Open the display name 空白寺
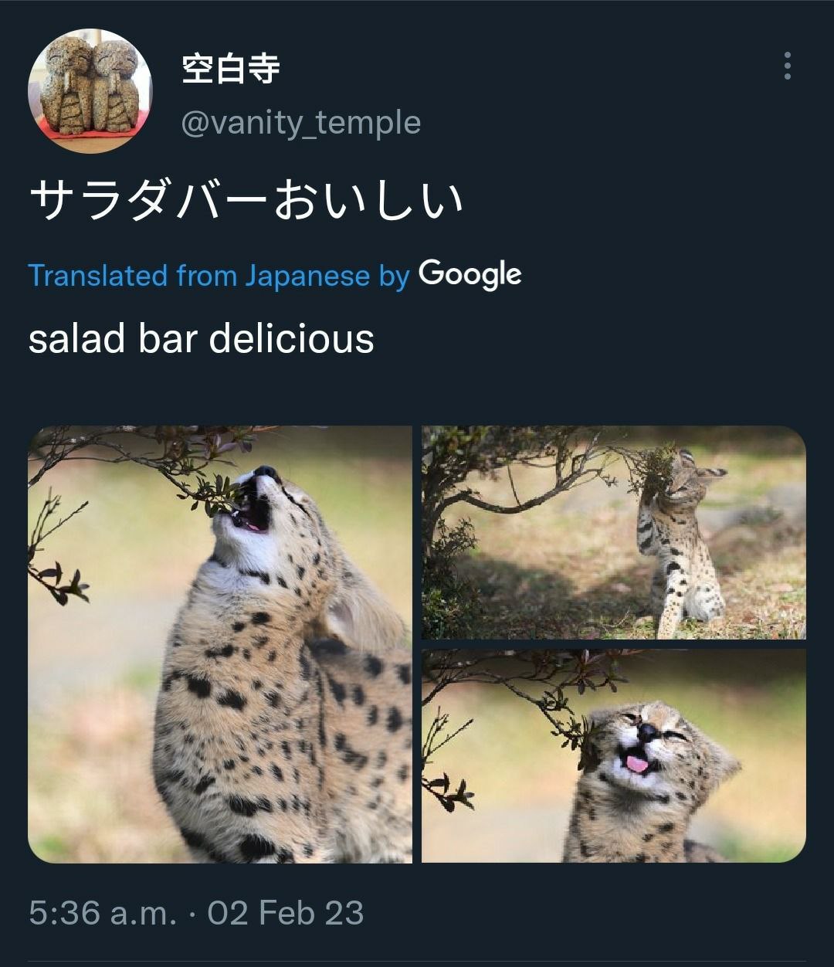Viewport: 834px width, 967px height. pos(230,69)
